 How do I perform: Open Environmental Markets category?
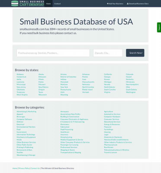click(x=26, y=127)
